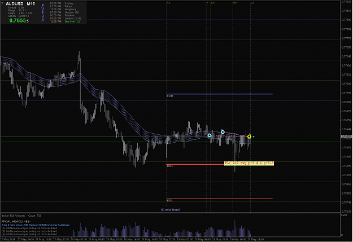Select the Tokyo session time row

(x=61, y=6)
